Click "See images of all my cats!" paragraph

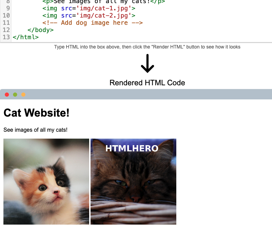(35, 130)
